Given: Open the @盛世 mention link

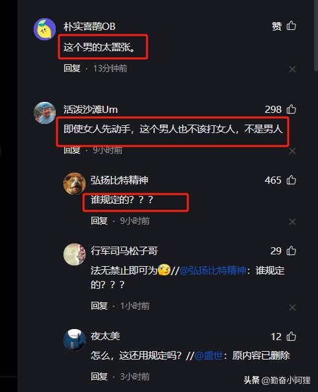Looking at the screenshot, I should [209, 355].
